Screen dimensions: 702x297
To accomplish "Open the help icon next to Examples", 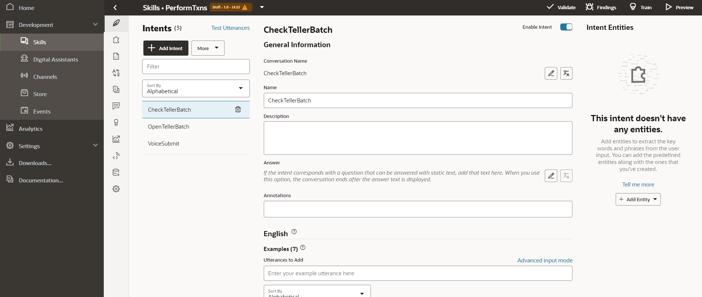I will (x=303, y=248).
